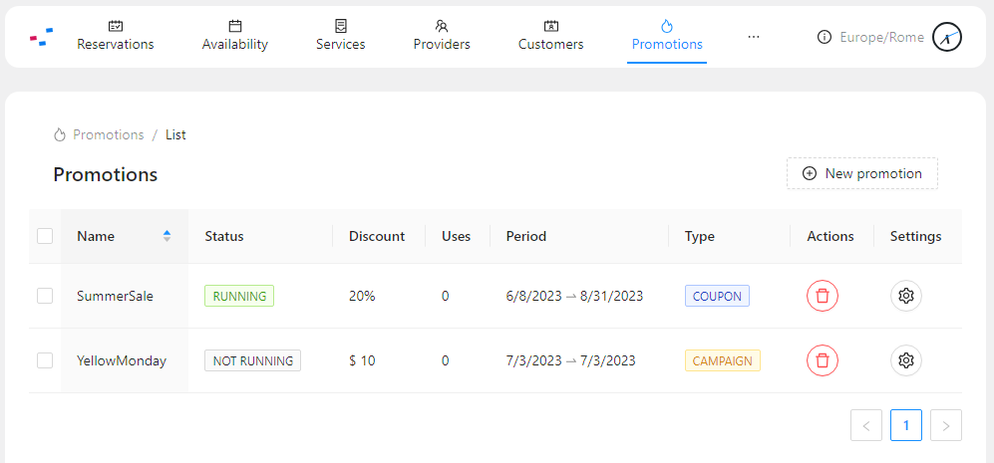Expand the more options ellipsis menu
994x463 pixels.
754,36
